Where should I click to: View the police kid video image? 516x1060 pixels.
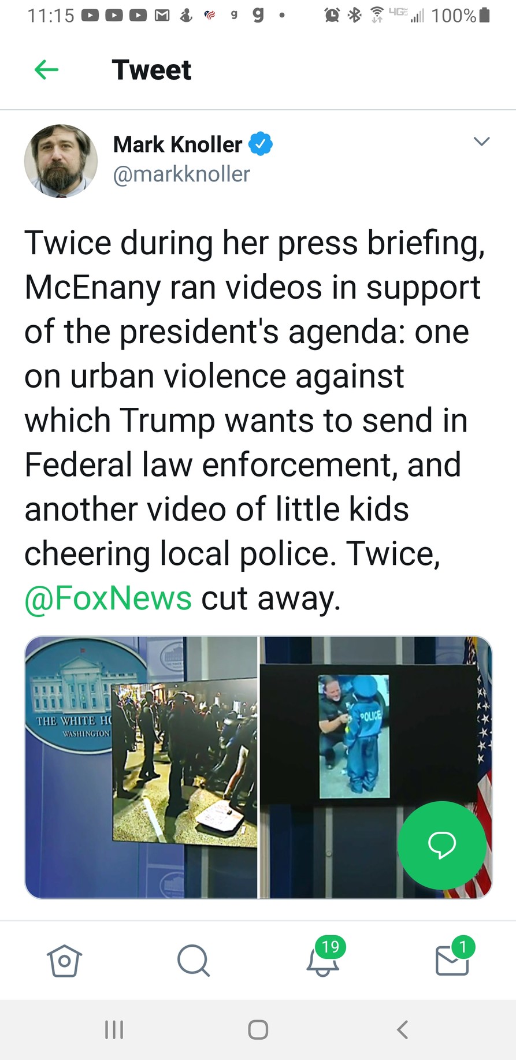(376, 767)
